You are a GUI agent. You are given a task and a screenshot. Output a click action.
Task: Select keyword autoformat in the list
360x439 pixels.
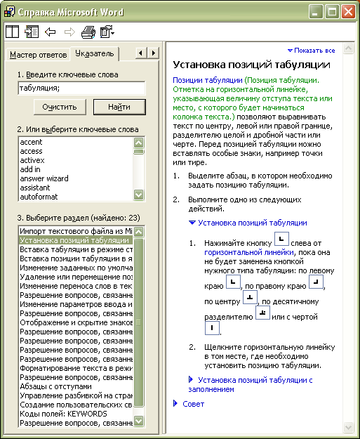pos(76,197)
